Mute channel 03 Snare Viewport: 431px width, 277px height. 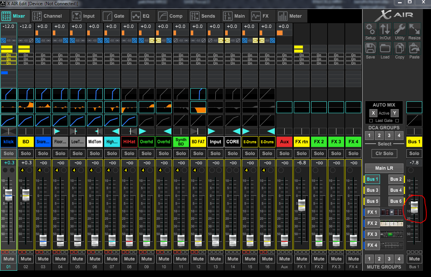(43, 259)
